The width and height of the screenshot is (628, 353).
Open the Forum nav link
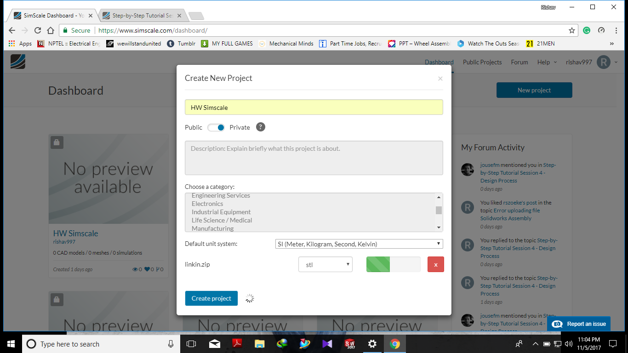[x=520, y=62]
